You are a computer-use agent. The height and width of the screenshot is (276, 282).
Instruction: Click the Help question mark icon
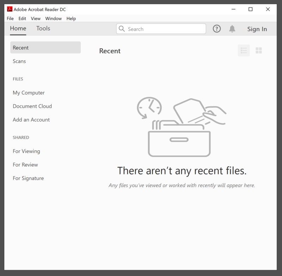(217, 29)
